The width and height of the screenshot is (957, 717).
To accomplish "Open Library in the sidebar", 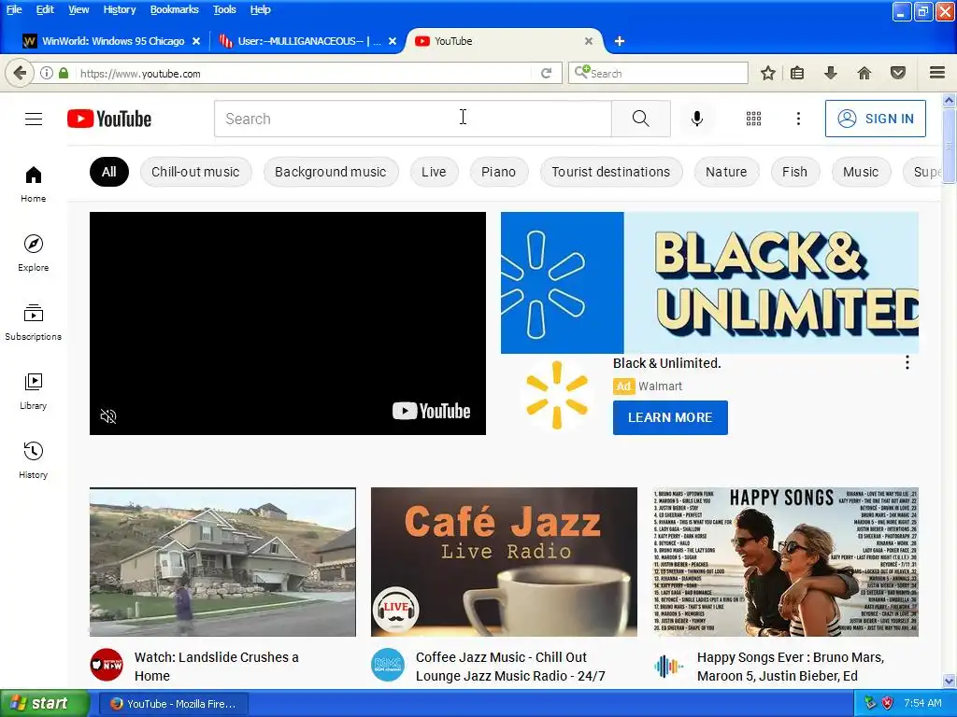I will point(33,391).
